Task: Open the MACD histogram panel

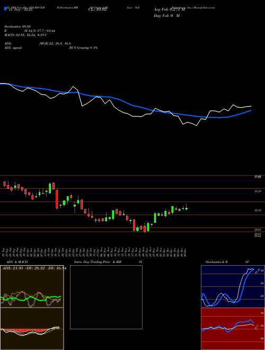Action: tap(32, 329)
